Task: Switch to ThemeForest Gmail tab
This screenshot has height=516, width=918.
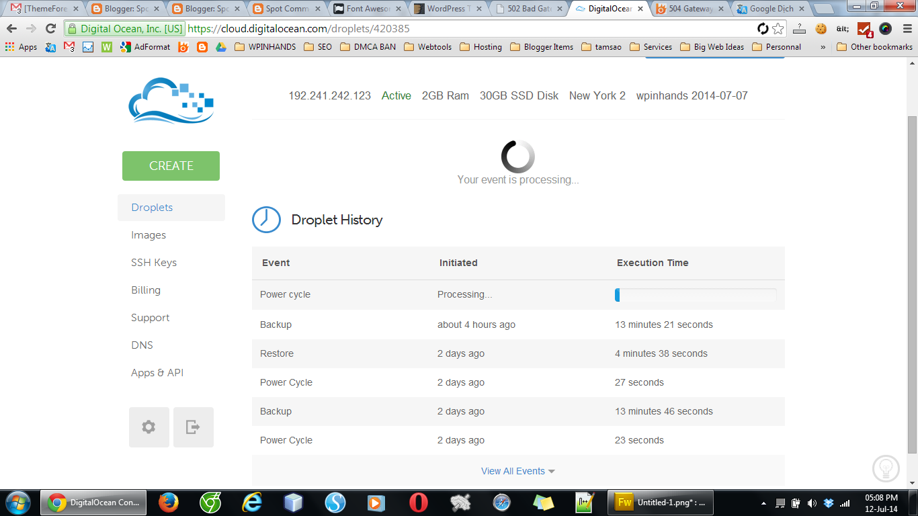Action: coord(45,9)
